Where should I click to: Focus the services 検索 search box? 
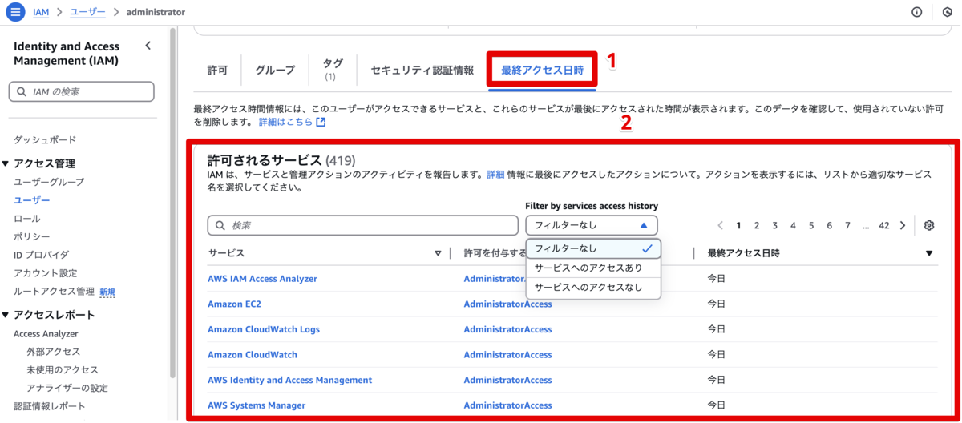[x=363, y=225]
